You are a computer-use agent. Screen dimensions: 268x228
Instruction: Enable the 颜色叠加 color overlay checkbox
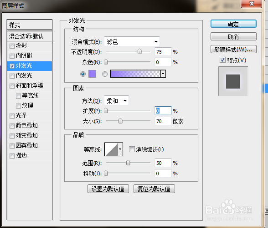12,126
